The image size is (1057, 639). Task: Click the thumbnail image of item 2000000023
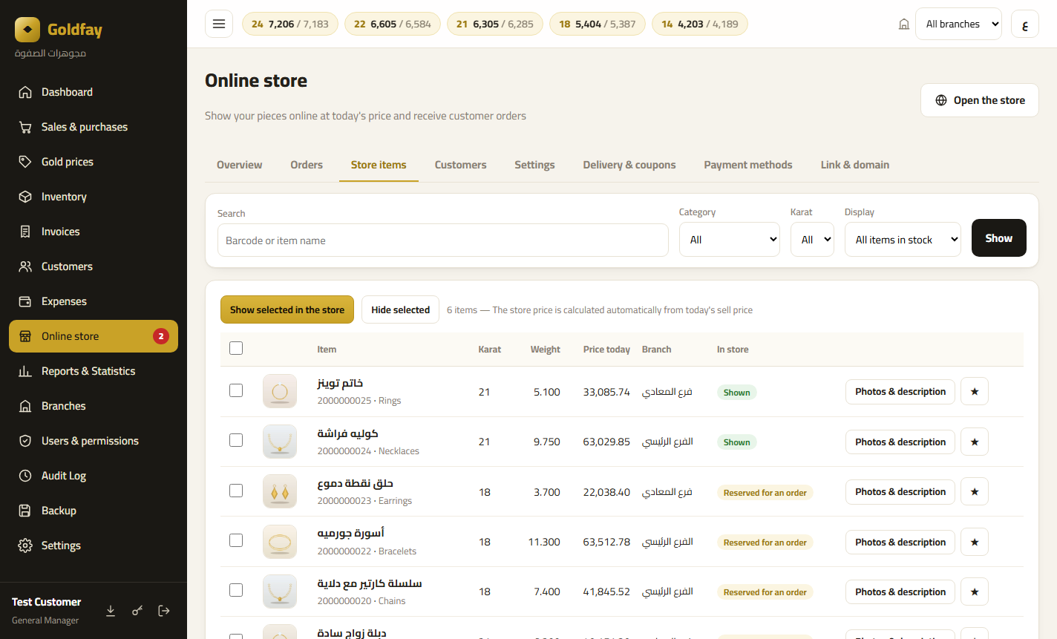pos(280,491)
